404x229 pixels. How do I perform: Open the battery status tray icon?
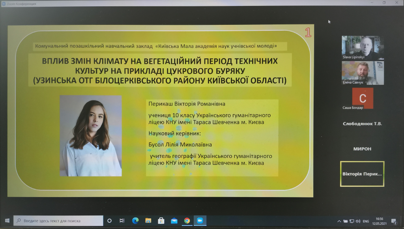coord(346,221)
